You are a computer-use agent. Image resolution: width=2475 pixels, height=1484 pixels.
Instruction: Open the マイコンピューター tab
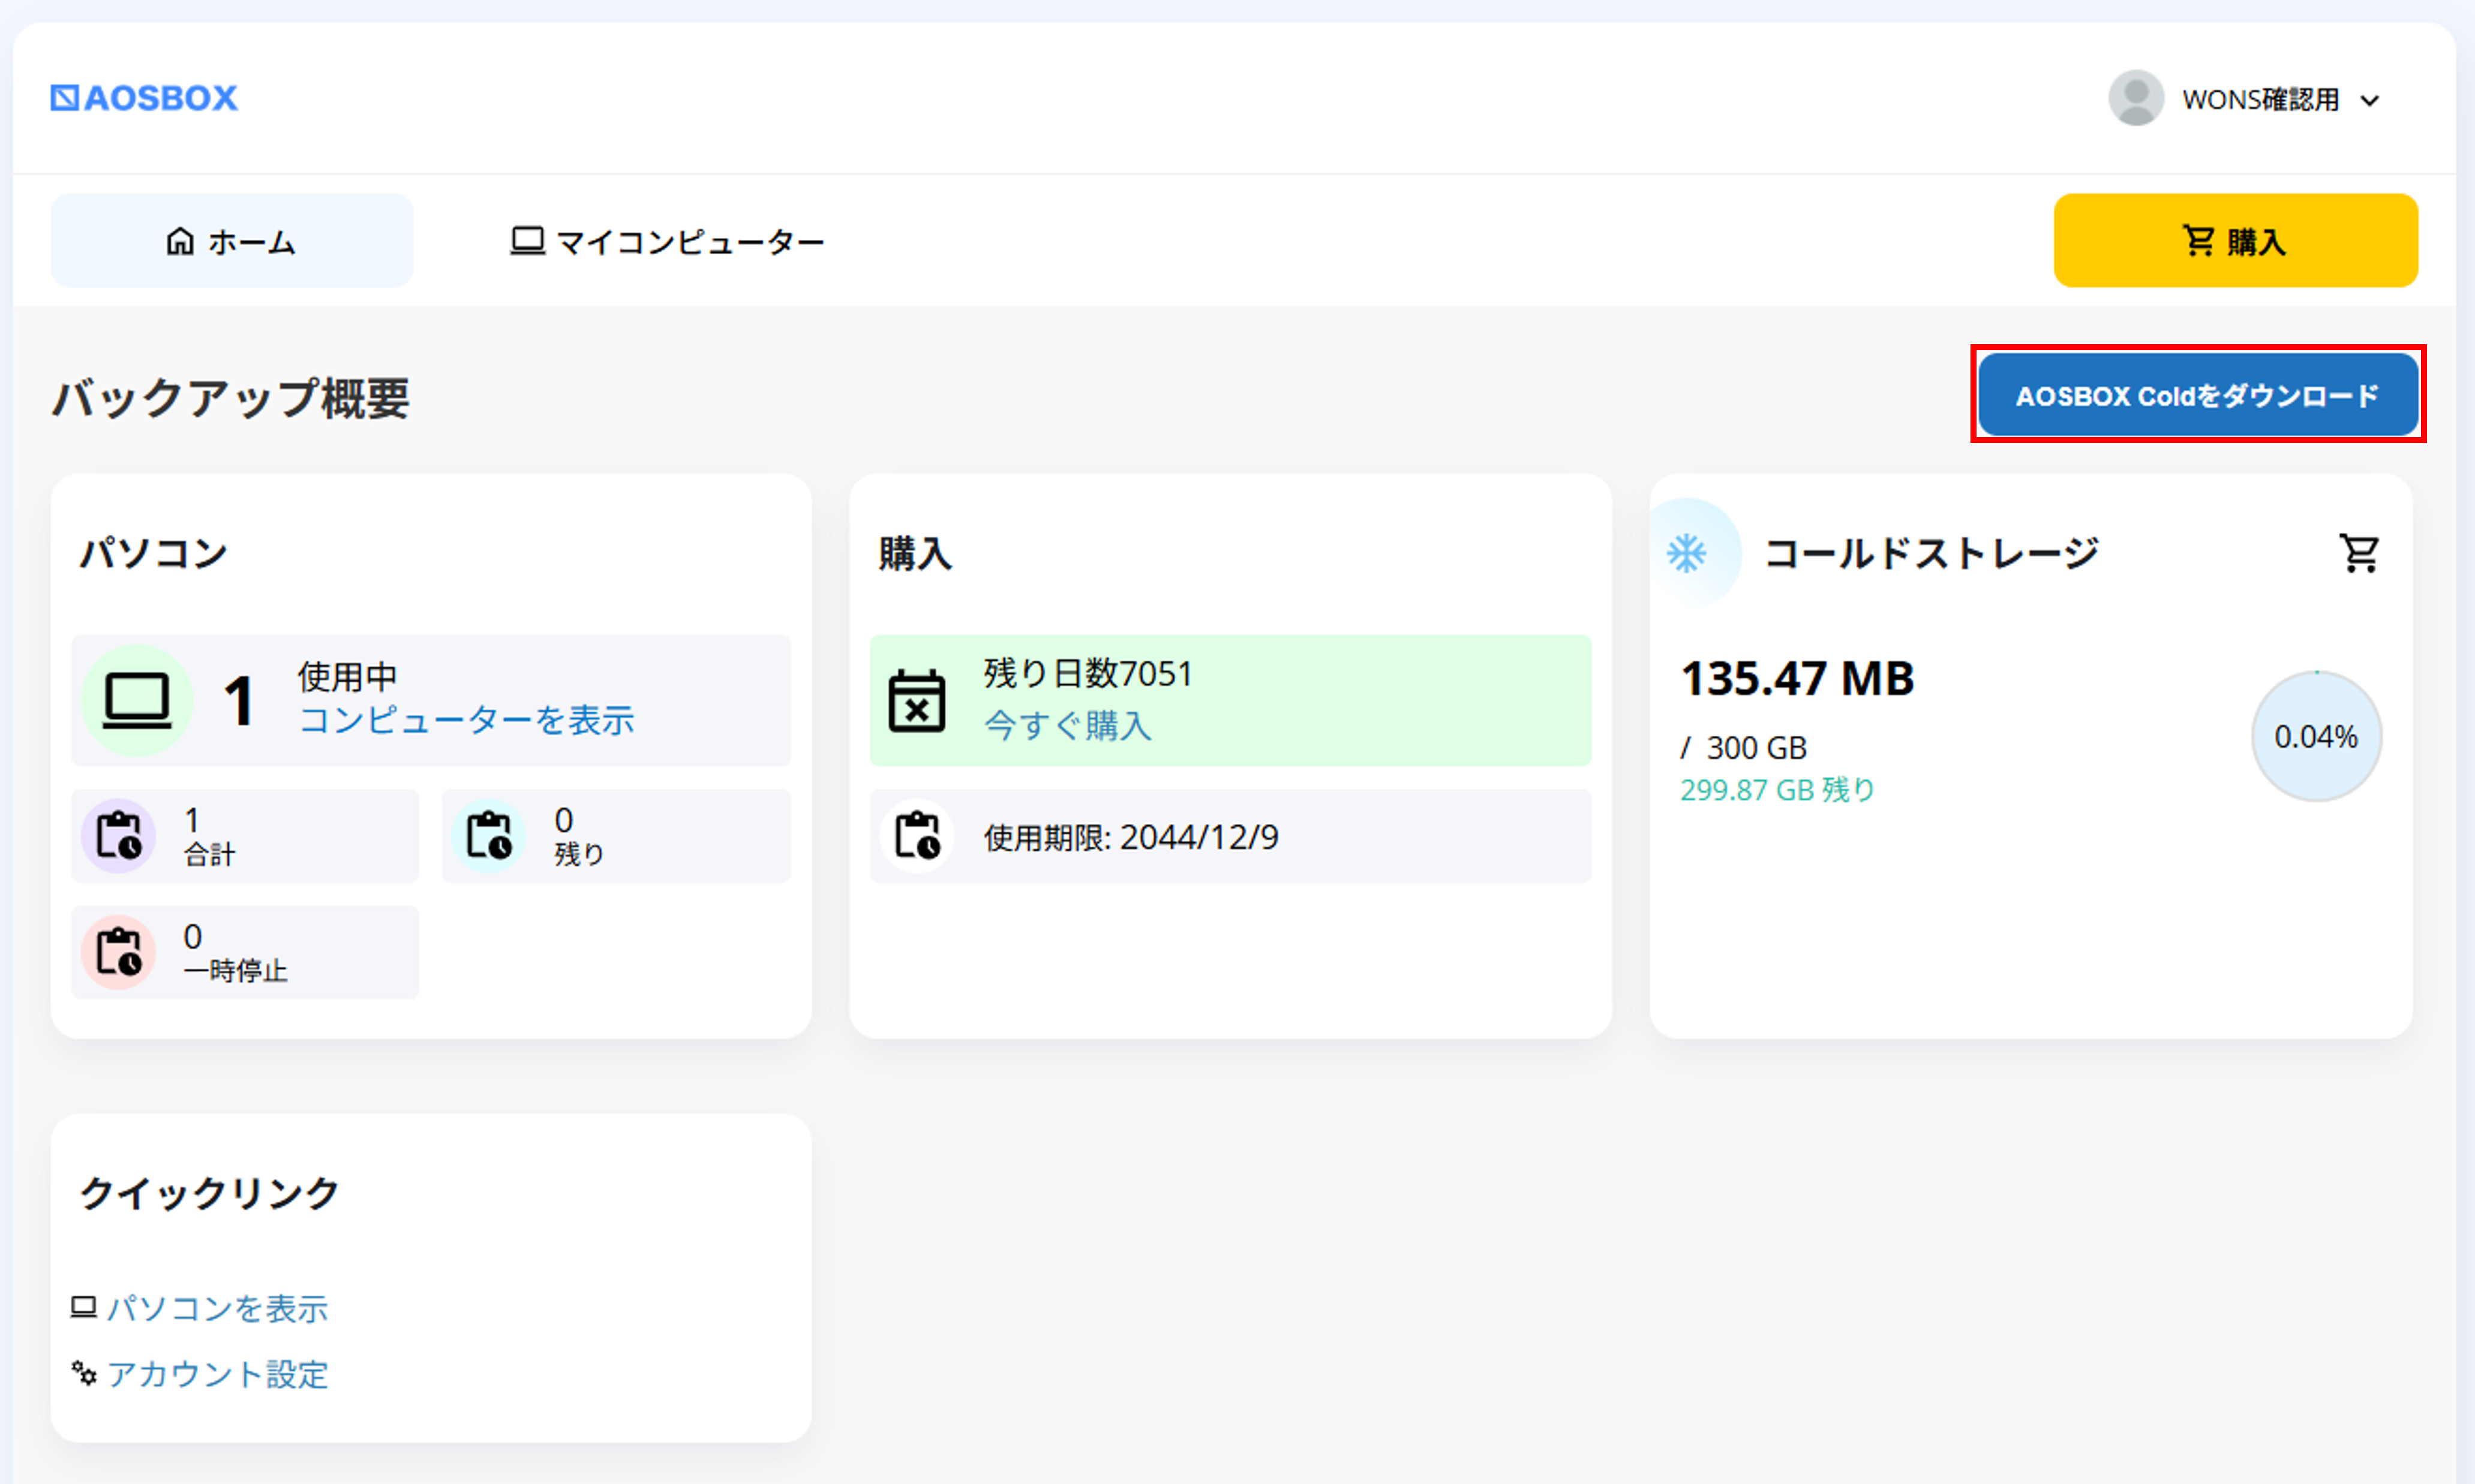pos(667,241)
